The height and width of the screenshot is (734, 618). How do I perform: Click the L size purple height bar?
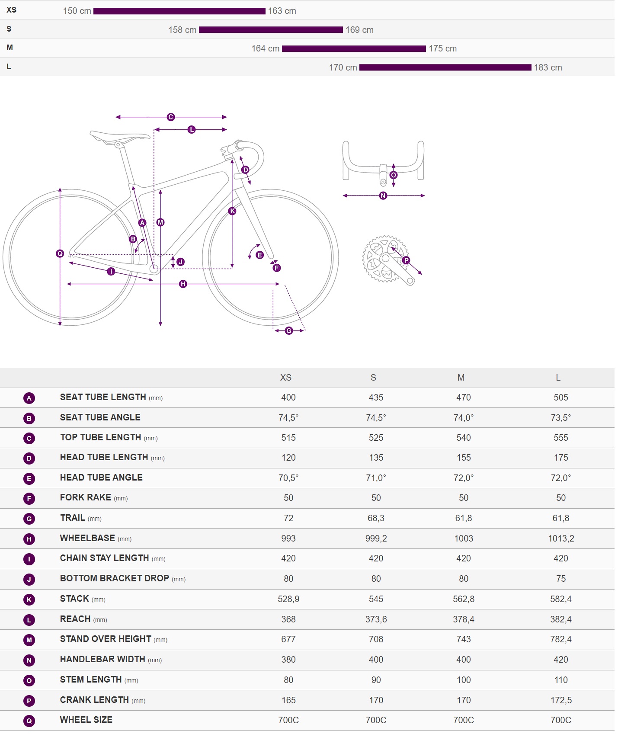coord(445,67)
